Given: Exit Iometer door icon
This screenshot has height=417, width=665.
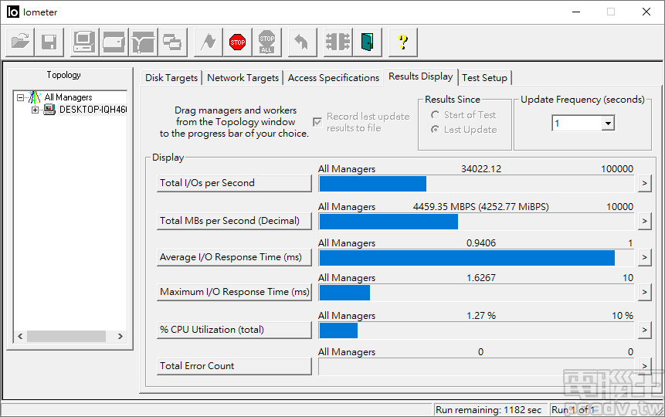Looking at the screenshot, I should [368, 42].
